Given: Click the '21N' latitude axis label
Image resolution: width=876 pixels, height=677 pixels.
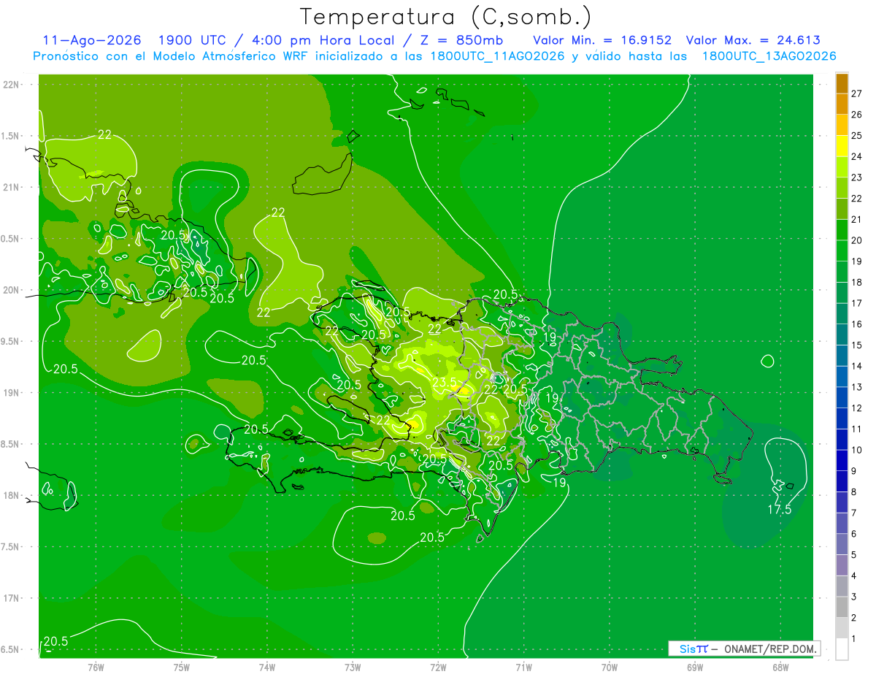Looking at the screenshot, I should coord(12,187).
